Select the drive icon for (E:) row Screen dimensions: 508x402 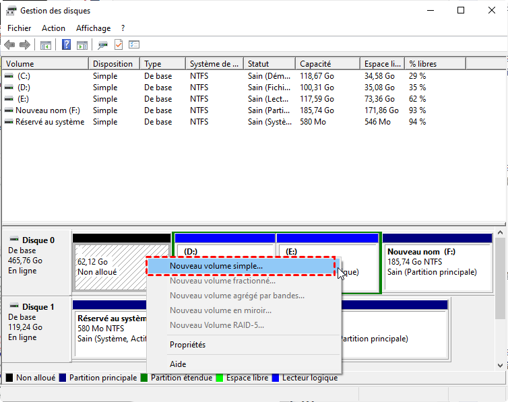tap(9, 99)
